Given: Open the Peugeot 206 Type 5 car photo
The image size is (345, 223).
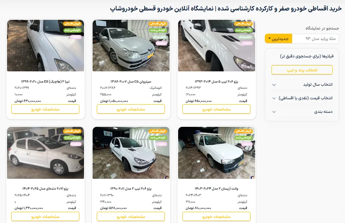Looking at the screenshot, I should (x=217, y=45).
